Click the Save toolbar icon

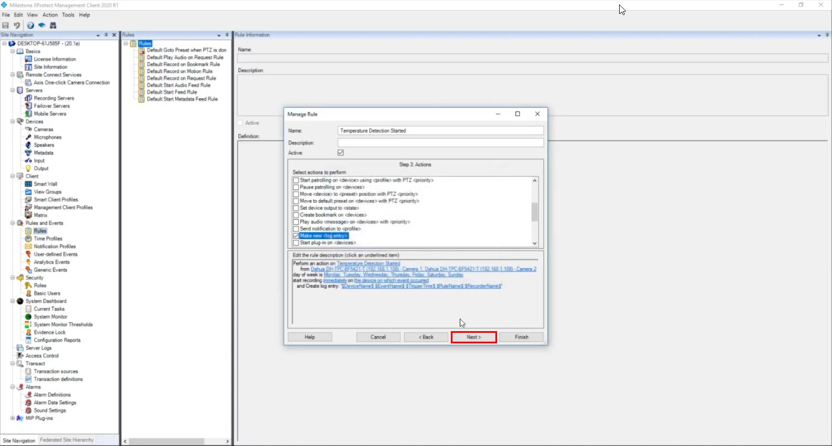pyautogui.click(x=6, y=25)
